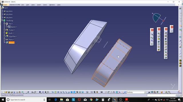Create a new document with the New icon
Viewport: 183px width, 102px height.
4,92
